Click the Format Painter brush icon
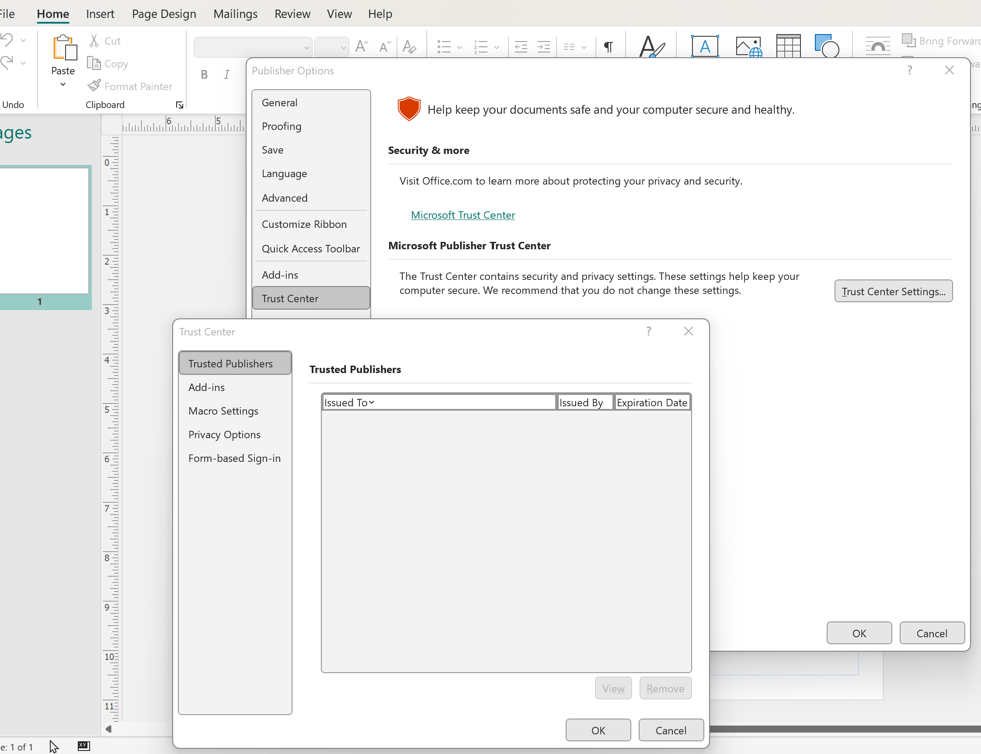The image size is (981, 754). (94, 85)
